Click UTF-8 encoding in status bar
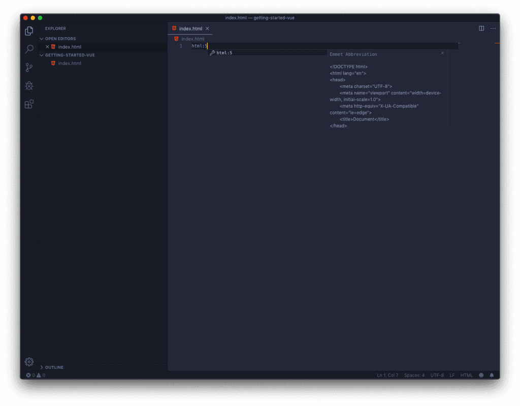520x406 pixels. point(437,375)
